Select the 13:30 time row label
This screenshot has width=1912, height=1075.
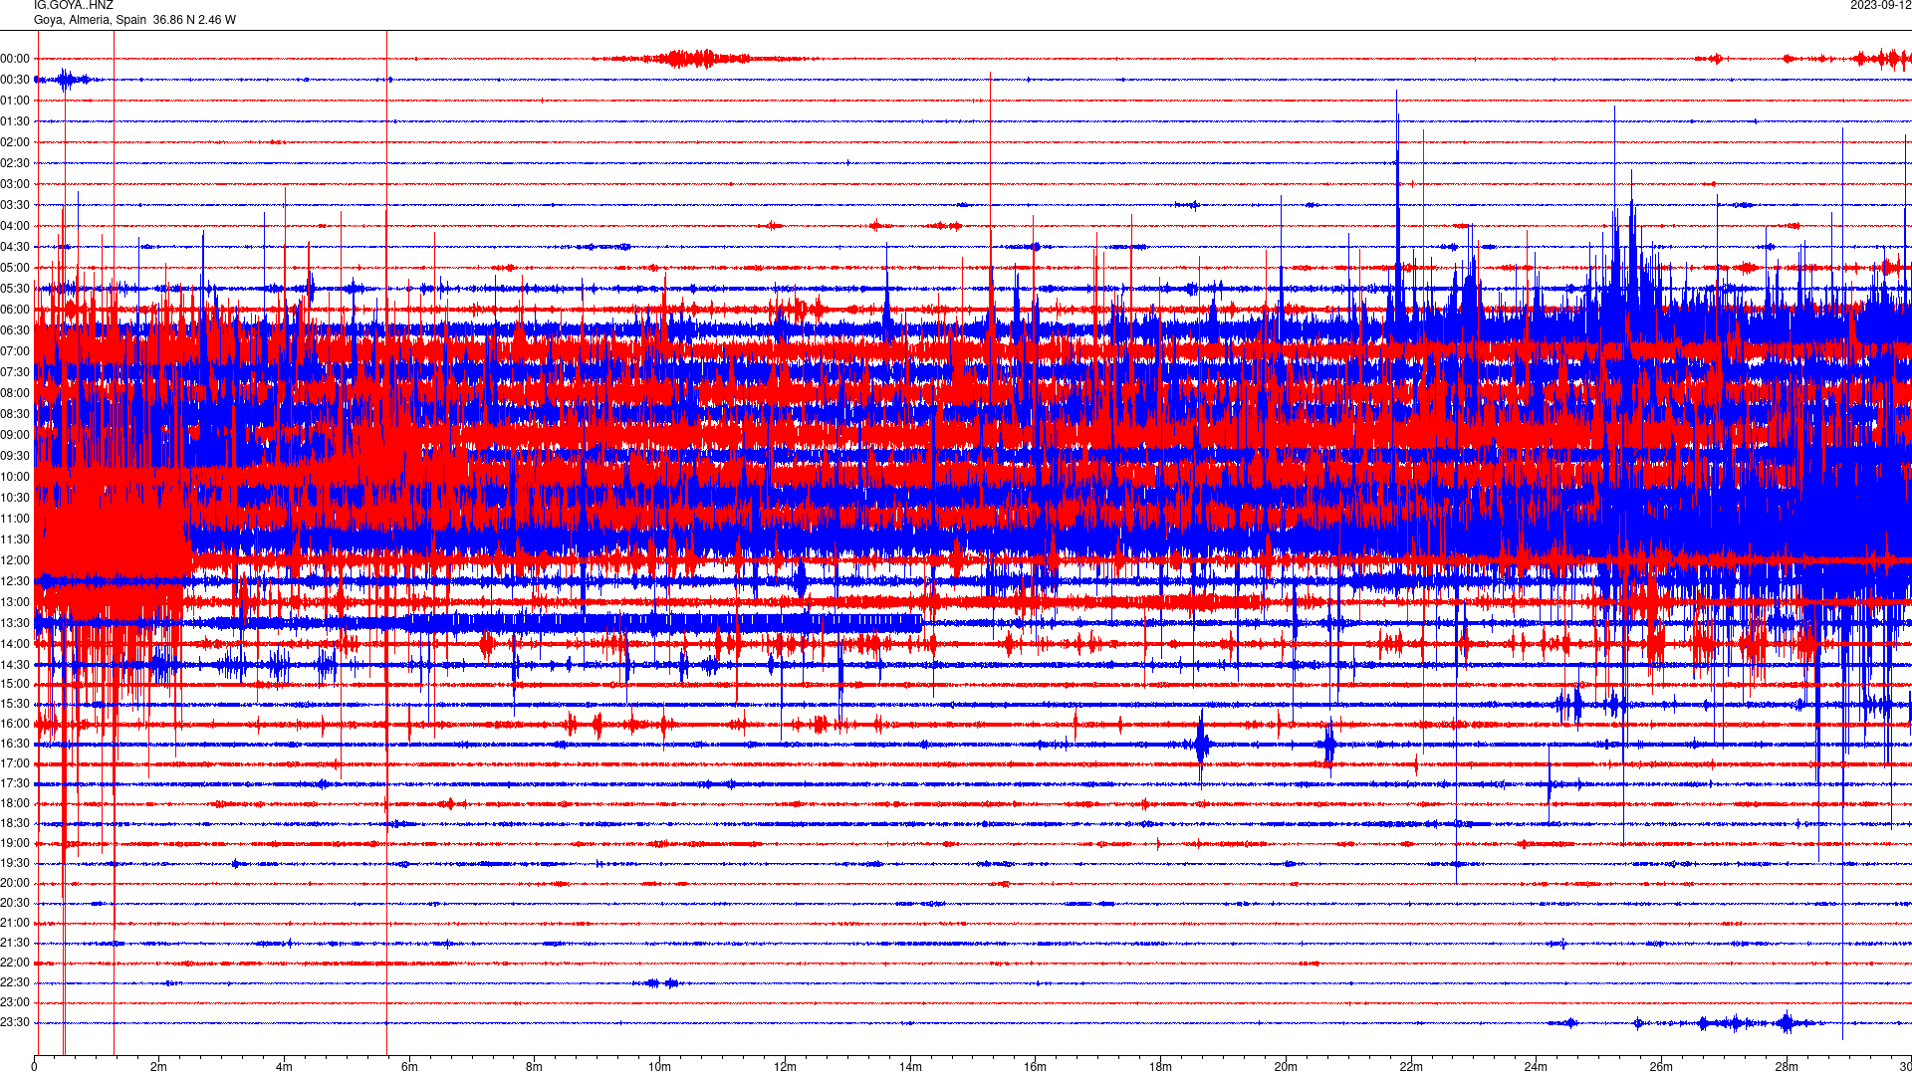(x=15, y=623)
